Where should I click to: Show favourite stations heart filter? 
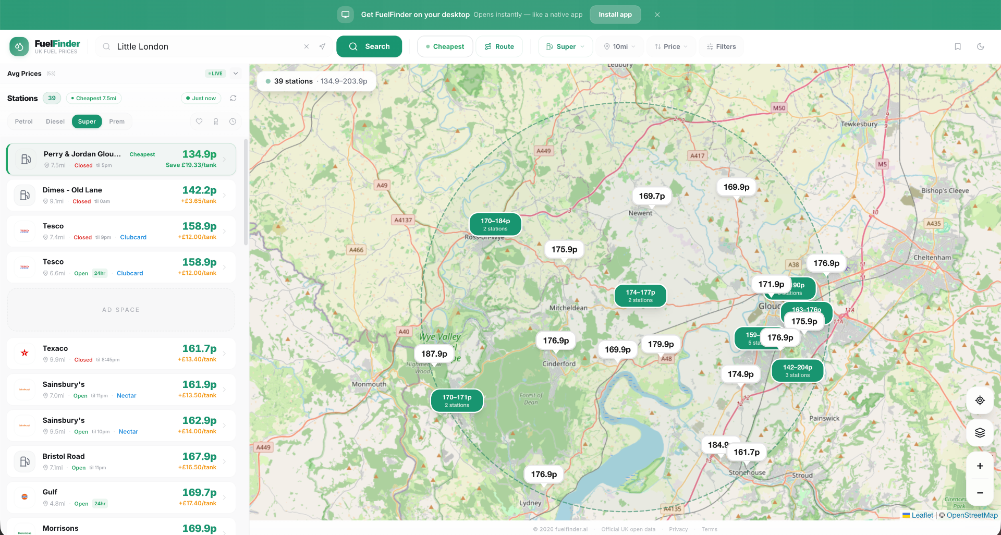199,121
